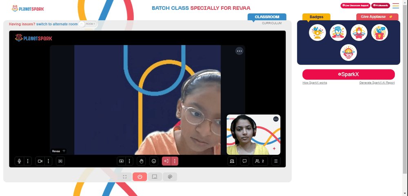The image size is (408, 196).
Task: Start screen share from toolbar
Action: (x=121, y=161)
